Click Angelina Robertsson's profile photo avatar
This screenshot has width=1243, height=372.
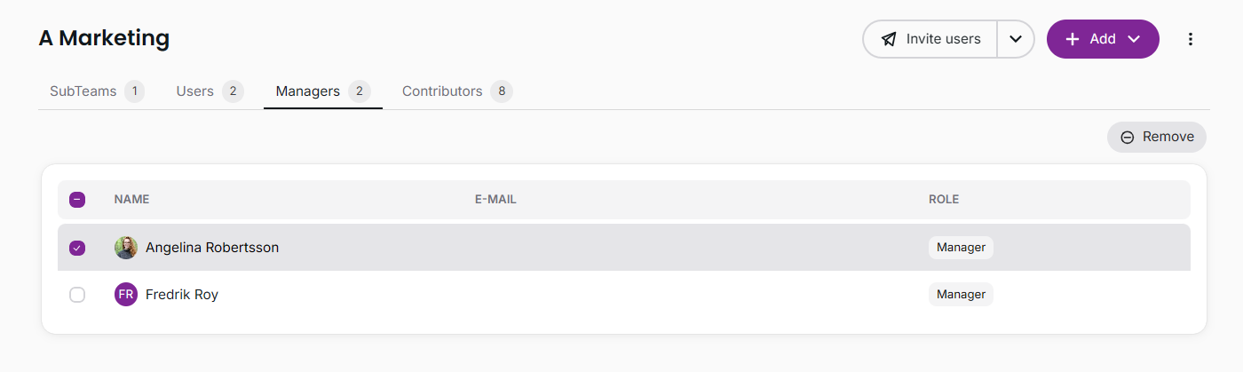pyautogui.click(x=126, y=248)
